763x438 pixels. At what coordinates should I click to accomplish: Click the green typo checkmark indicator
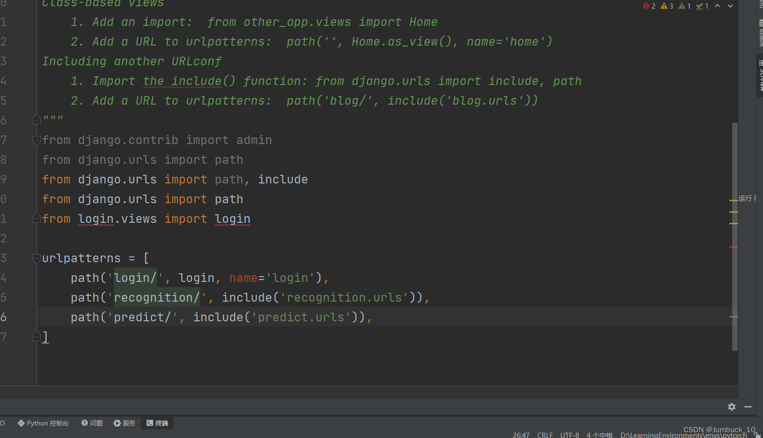[x=702, y=6]
